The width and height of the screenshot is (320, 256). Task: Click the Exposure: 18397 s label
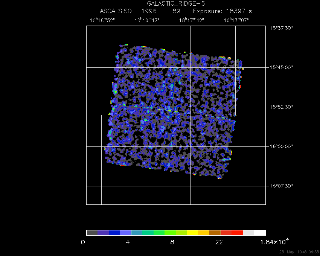point(222,11)
